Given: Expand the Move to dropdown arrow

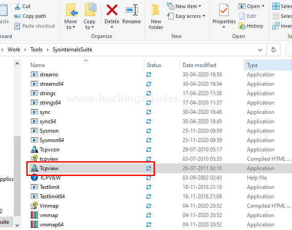Looking at the screenshot, I should [x=74, y=27].
